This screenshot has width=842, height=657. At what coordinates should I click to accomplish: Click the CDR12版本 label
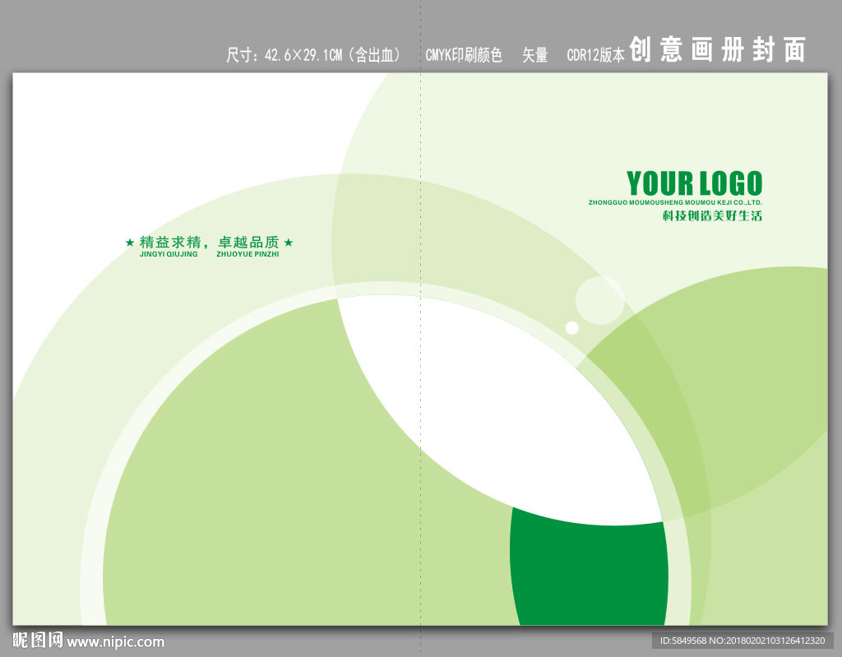pyautogui.click(x=595, y=55)
